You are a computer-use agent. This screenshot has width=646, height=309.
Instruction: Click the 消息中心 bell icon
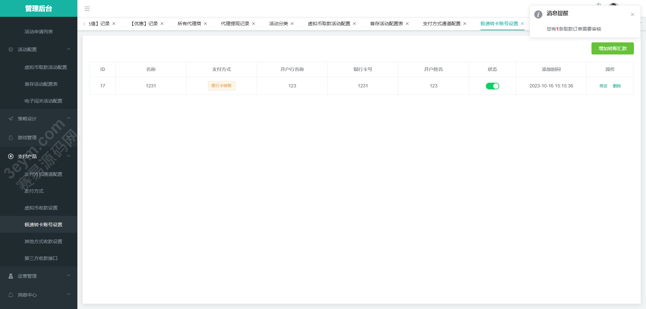pos(11,295)
